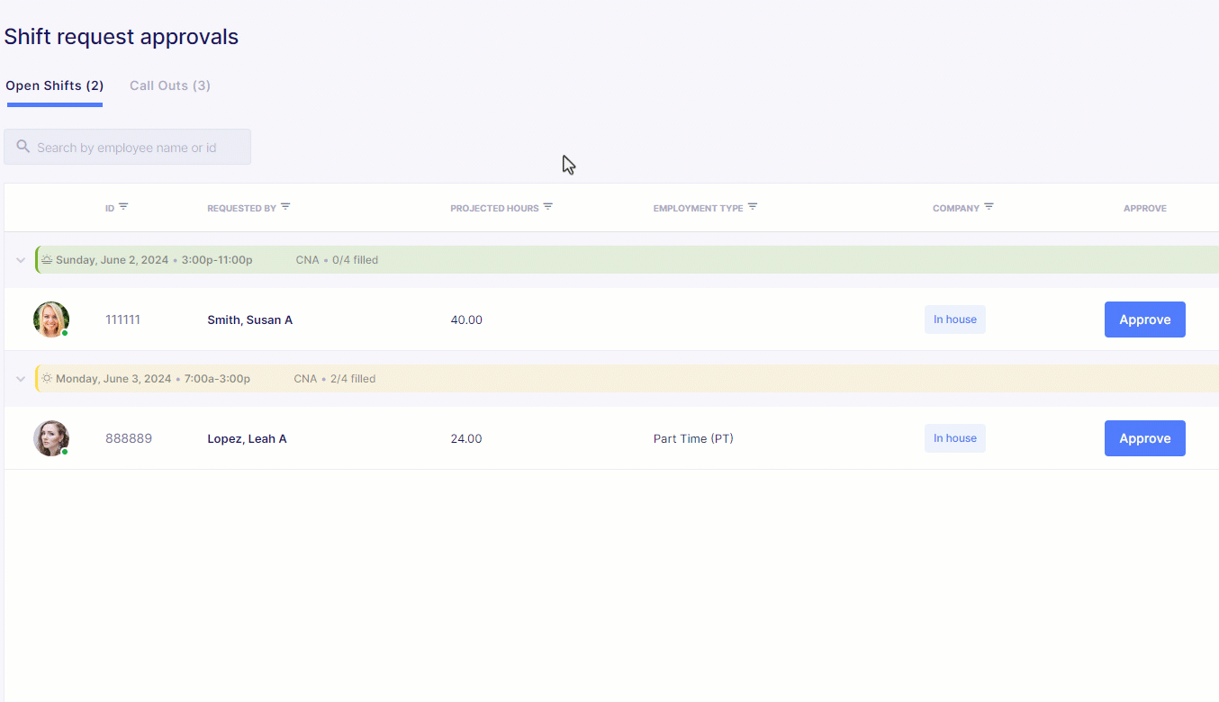The width and height of the screenshot is (1219, 702).
Task: Approve Susan Smith's shift request
Action: [1144, 319]
